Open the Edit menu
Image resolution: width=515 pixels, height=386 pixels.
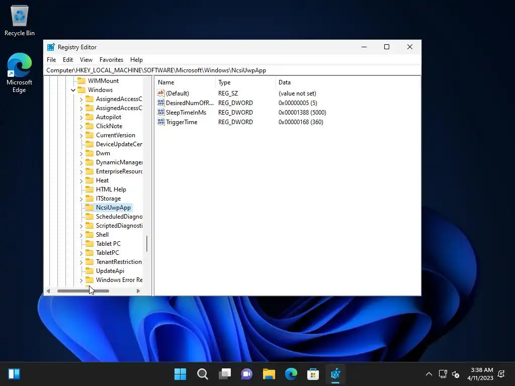pos(68,60)
